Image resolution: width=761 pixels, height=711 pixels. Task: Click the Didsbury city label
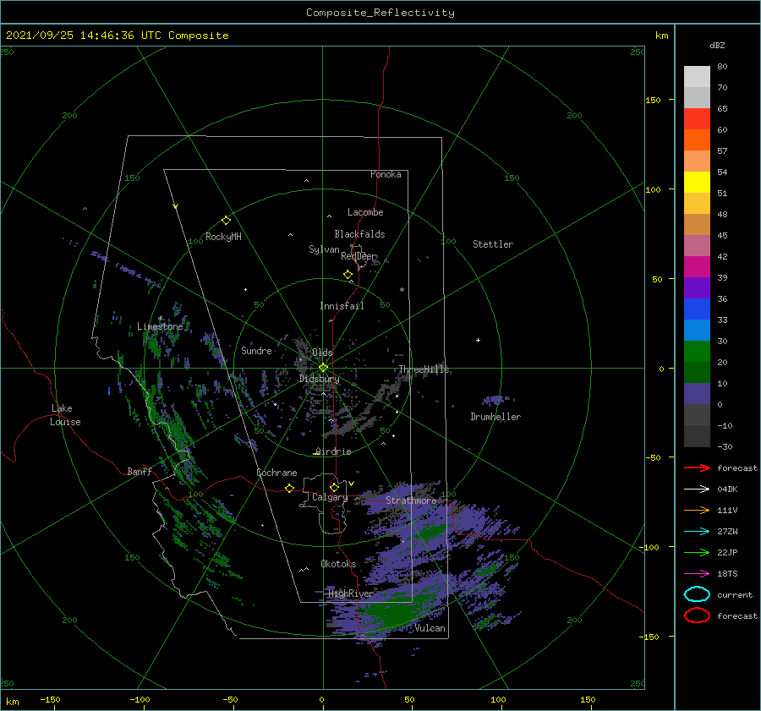click(319, 379)
